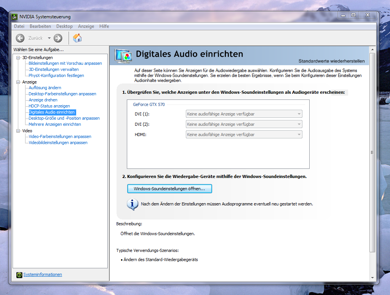
Task: Select PhysX-Konfiguration festlegen
Action: pos(56,76)
